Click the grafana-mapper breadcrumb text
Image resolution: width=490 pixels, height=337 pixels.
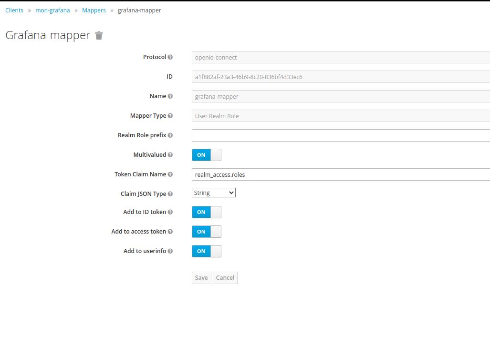point(139,10)
